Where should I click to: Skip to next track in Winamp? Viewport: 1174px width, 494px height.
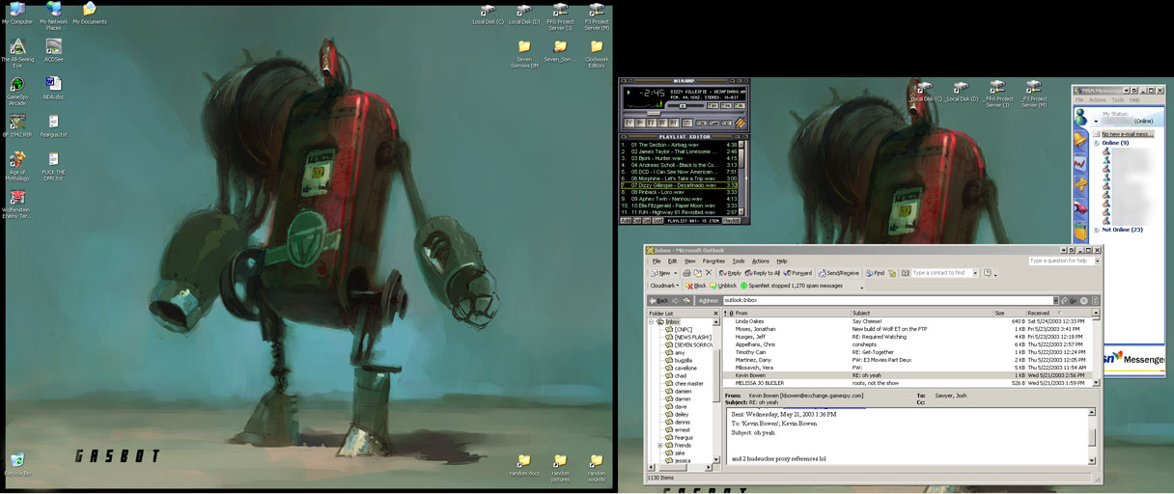tap(674, 123)
